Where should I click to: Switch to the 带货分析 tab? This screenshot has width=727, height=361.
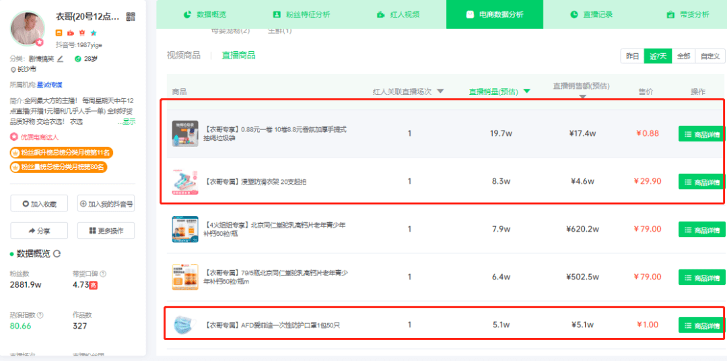coord(687,14)
